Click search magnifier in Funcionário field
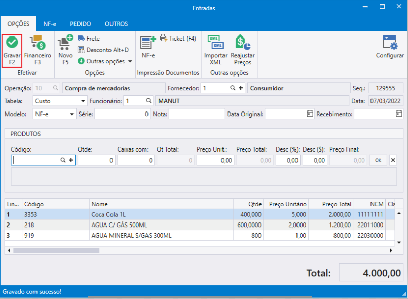Viewport: 408px width, 299px height. tap(149, 101)
